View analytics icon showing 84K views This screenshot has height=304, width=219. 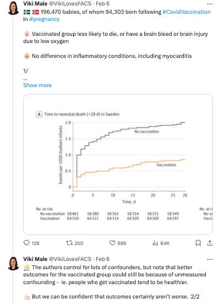tap(155, 243)
